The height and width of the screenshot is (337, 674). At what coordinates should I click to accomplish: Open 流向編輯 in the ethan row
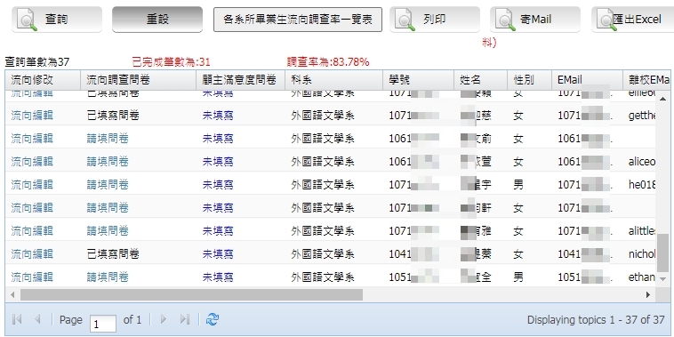[x=32, y=277]
